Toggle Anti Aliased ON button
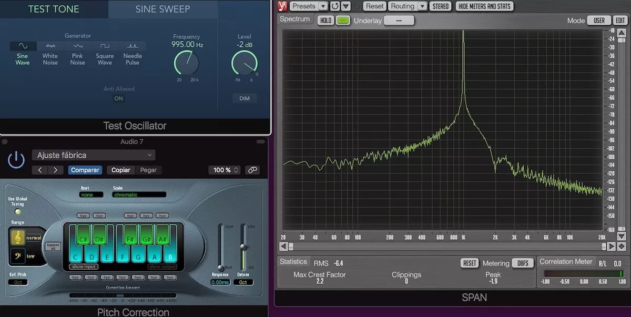631x317 pixels. point(119,98)
